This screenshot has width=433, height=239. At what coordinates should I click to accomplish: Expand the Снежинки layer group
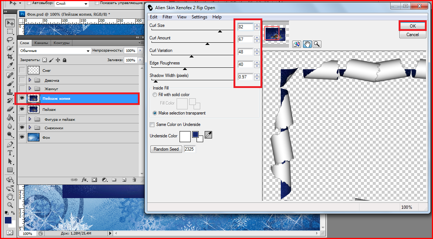point(30,128)
